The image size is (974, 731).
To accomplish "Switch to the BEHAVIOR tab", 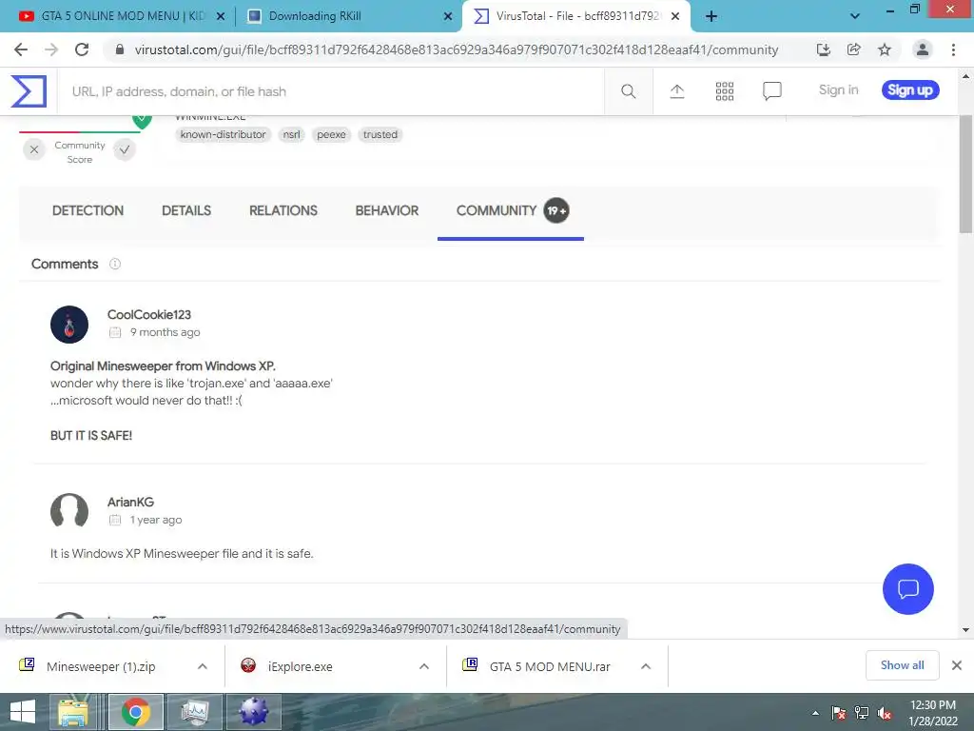I will point(387,210).
